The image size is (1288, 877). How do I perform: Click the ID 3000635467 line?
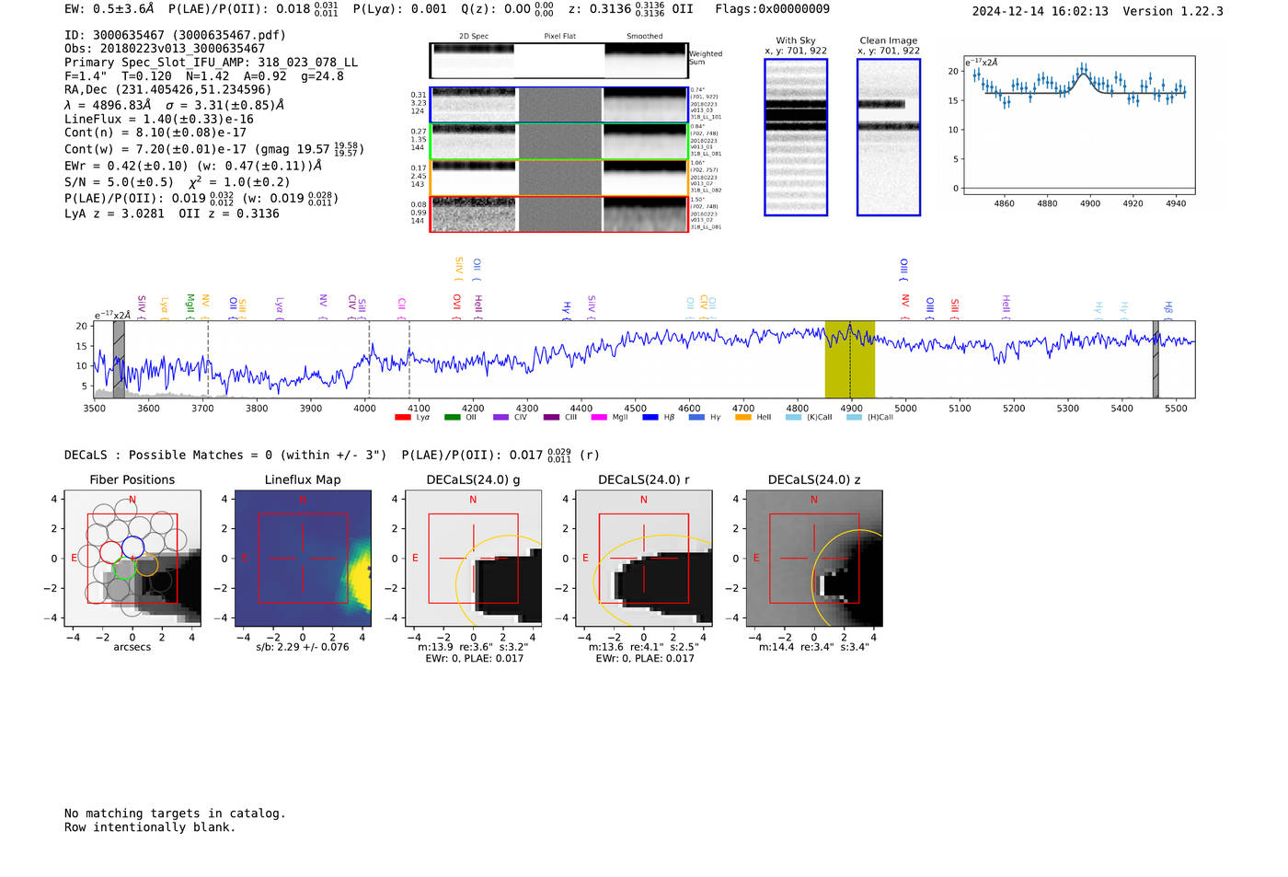(176, 35)
